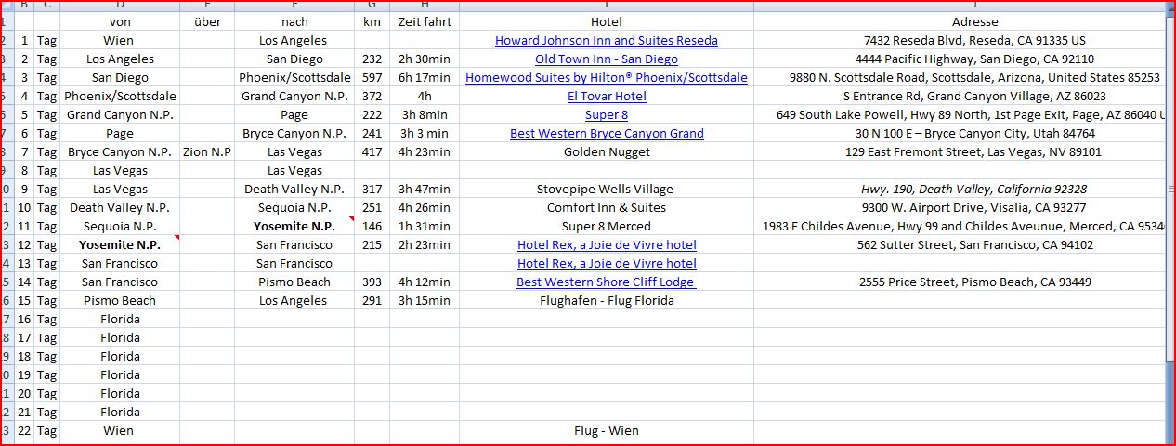The image size is (1176, 446).
Task: Select the Super 8 Merced cell
Action: [606, 227]
